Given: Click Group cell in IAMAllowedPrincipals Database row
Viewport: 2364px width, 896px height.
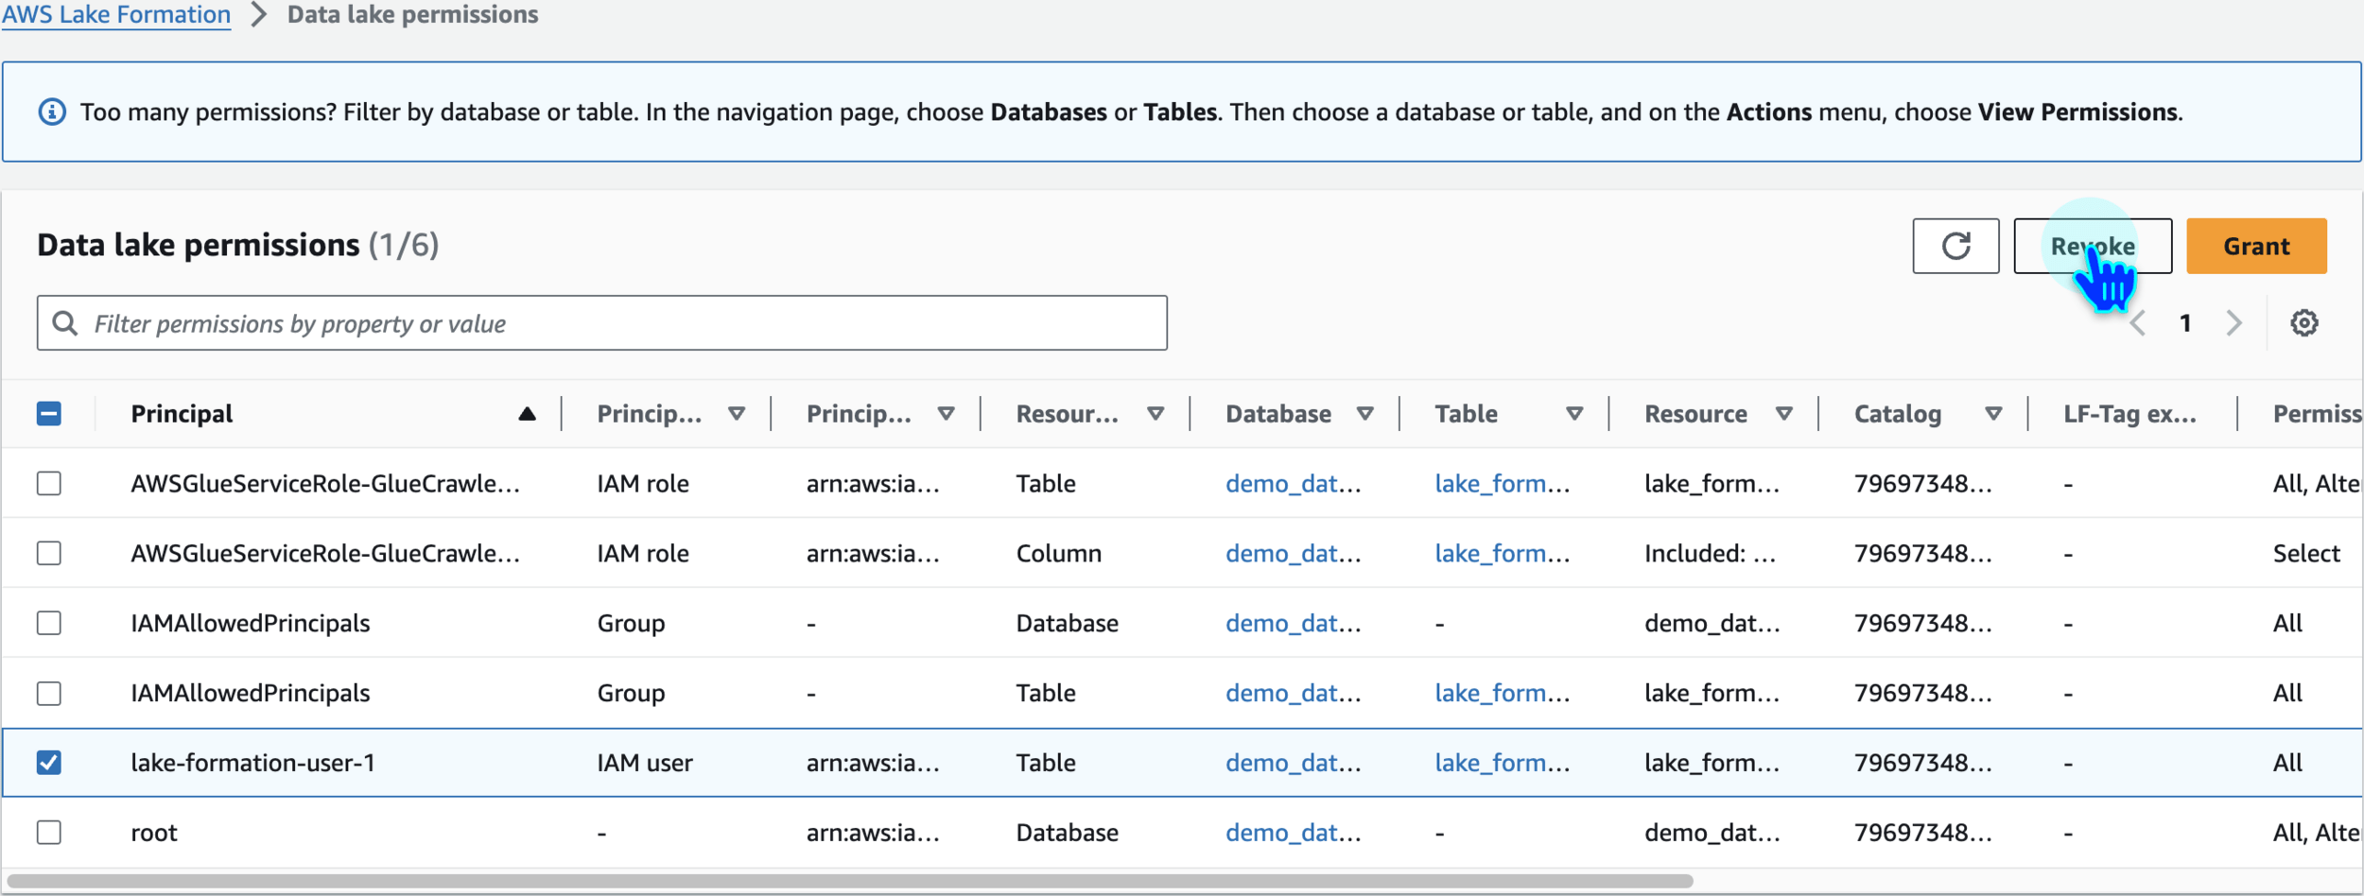Looking at the screenshot, I should pyautogui.click(x=631, y=623).
